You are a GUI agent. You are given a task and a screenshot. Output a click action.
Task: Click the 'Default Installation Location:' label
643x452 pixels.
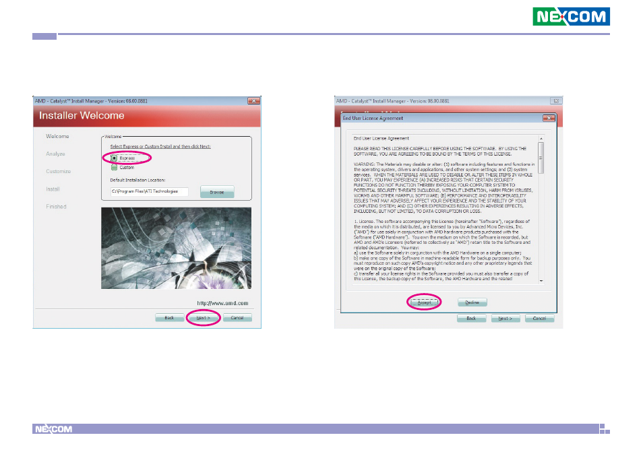coord(137,180)
